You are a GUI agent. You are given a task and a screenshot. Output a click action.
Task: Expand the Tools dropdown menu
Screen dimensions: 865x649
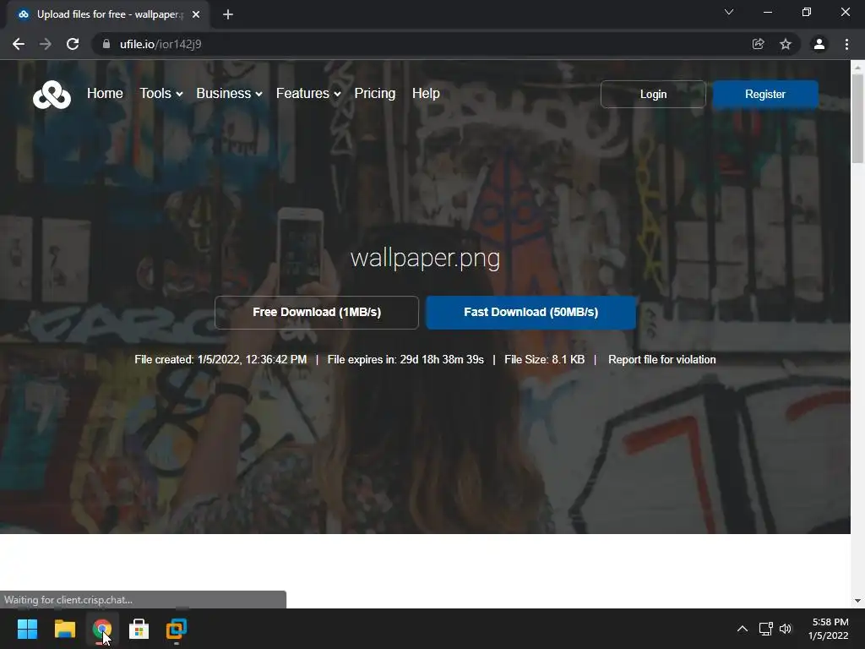pos(161,93)
